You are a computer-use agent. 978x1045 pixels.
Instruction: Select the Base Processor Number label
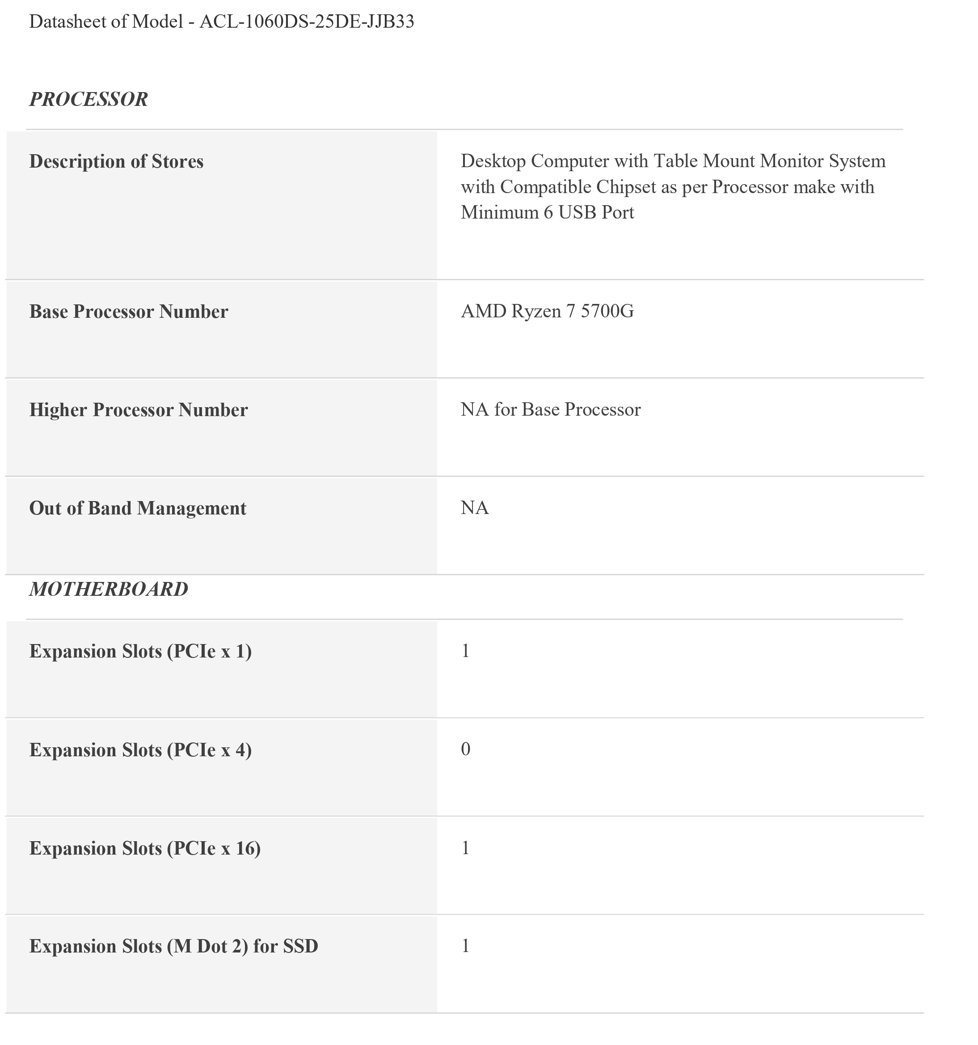[x=128, y=312]
